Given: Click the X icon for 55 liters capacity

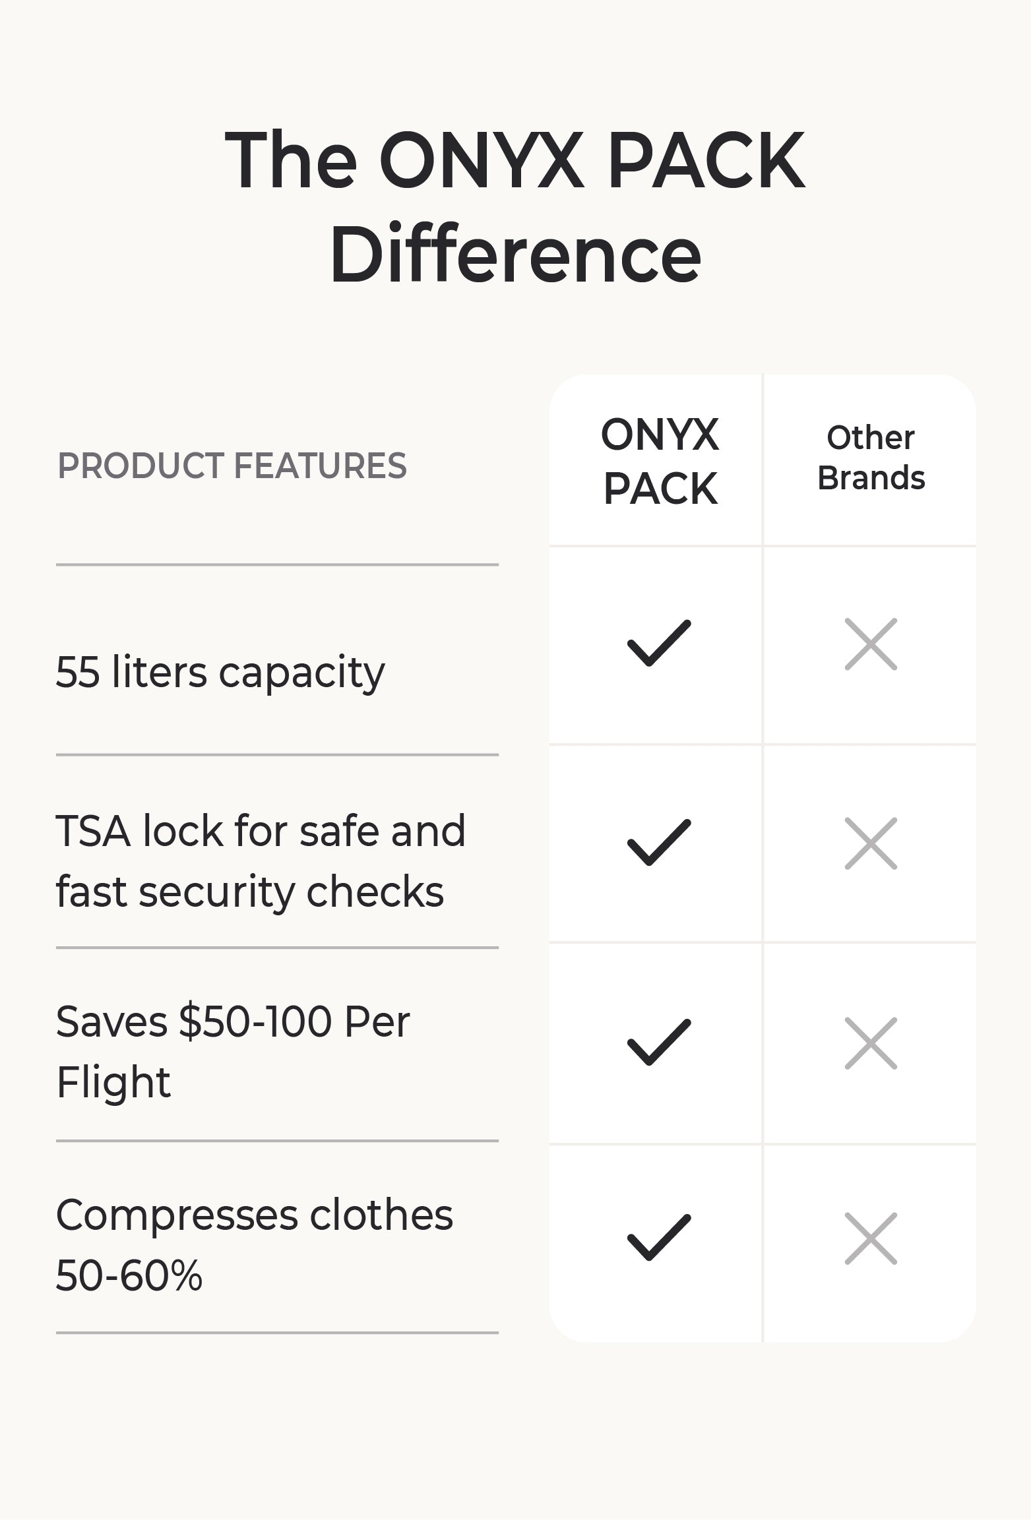Looking at the screenshot, I should 871,644.
